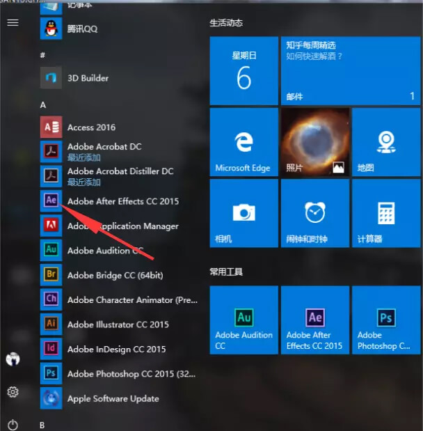Open Adobe Bridge CC icon
This screenshot has height=431, width=423.
point(51,275)
